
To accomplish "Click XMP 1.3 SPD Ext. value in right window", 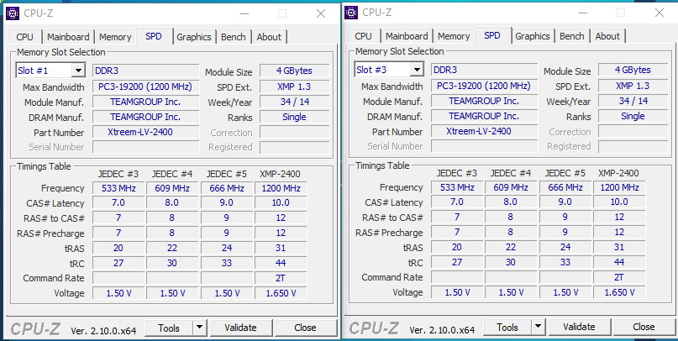I will 633,86.
